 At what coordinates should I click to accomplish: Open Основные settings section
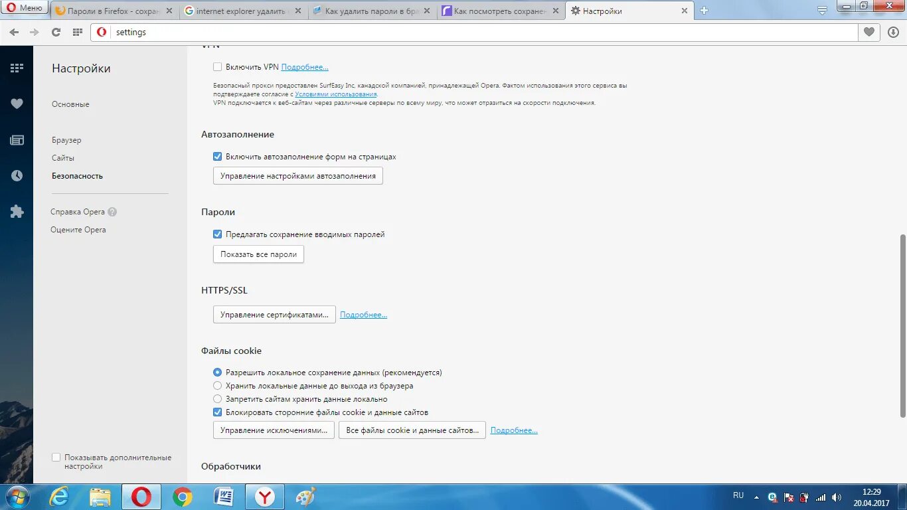pos(70,104)
